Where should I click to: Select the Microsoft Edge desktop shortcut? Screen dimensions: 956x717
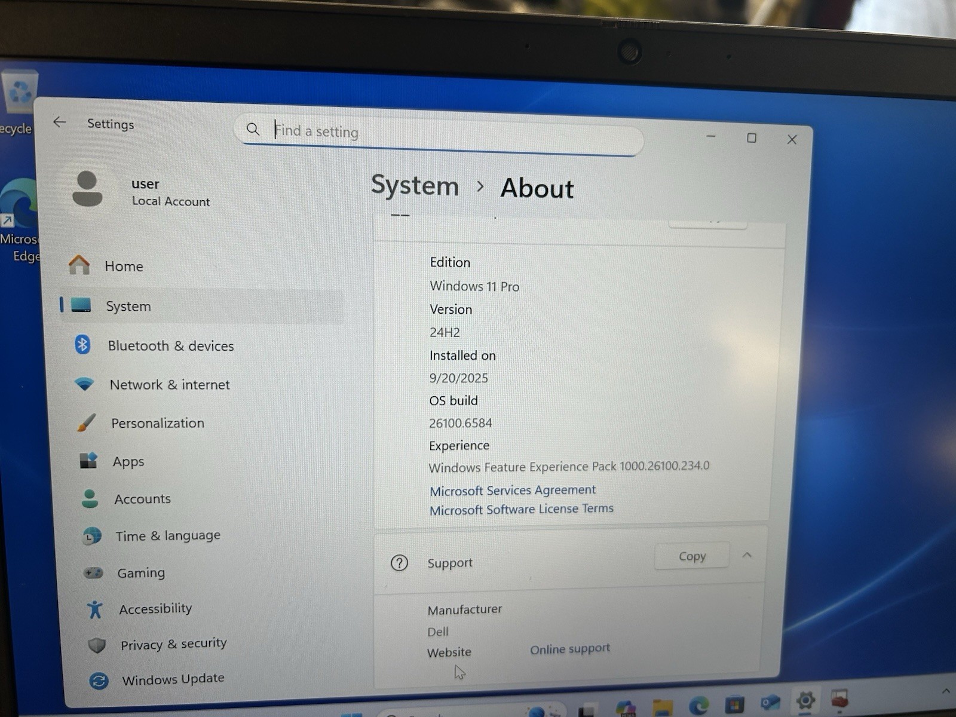pyautogui.click(x=20, y=220)
